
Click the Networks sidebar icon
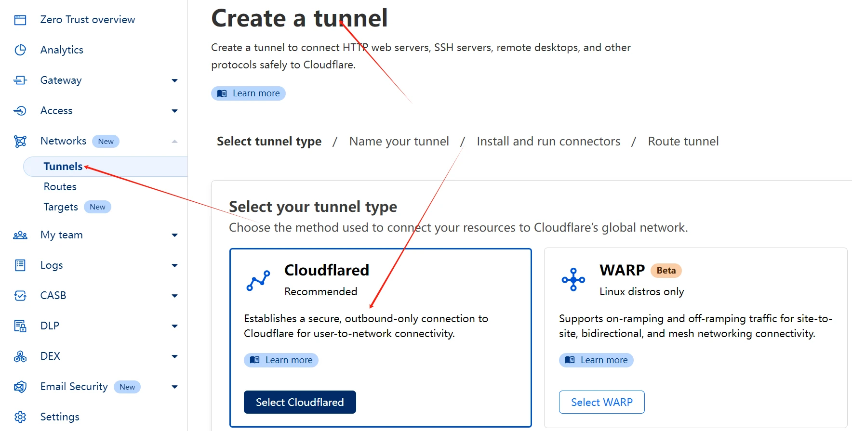20,141
